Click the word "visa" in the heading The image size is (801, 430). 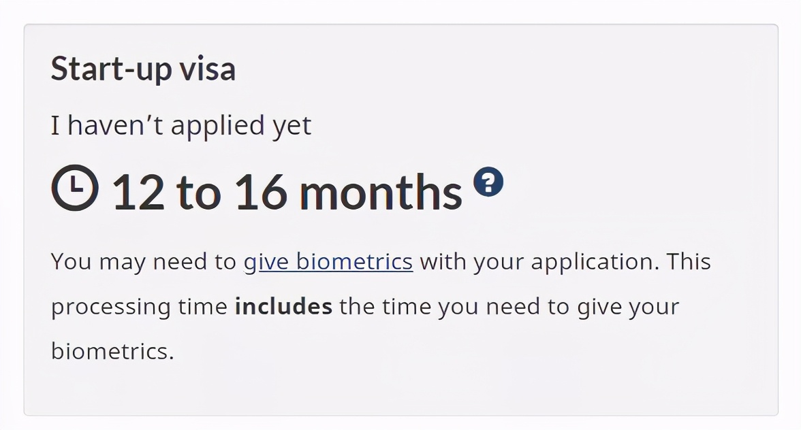207,69
